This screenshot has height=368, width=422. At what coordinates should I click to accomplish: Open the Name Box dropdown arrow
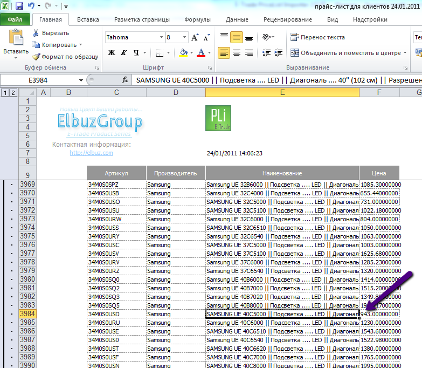[81, 80]
